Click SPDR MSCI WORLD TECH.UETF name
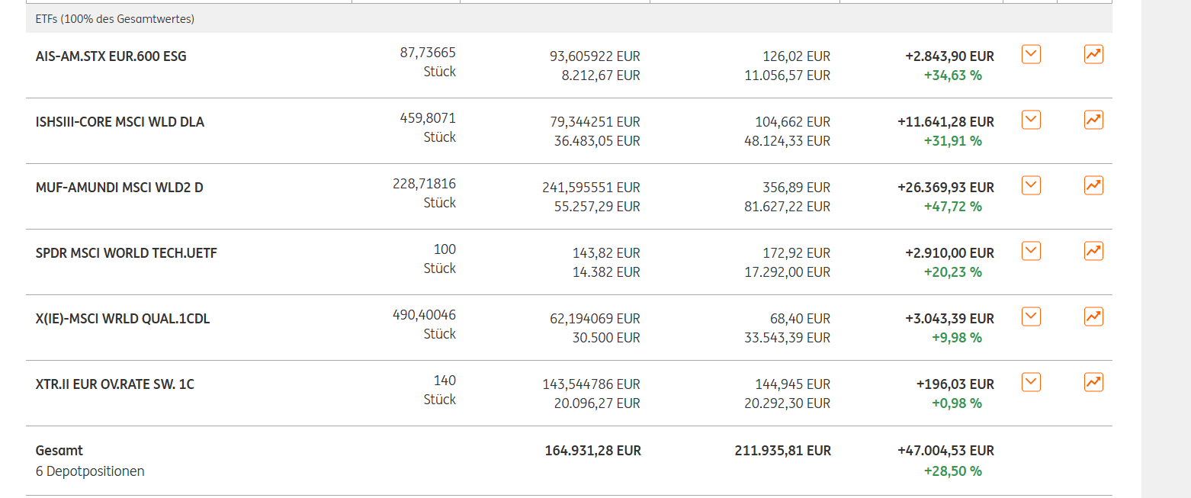 pos(126,253)
